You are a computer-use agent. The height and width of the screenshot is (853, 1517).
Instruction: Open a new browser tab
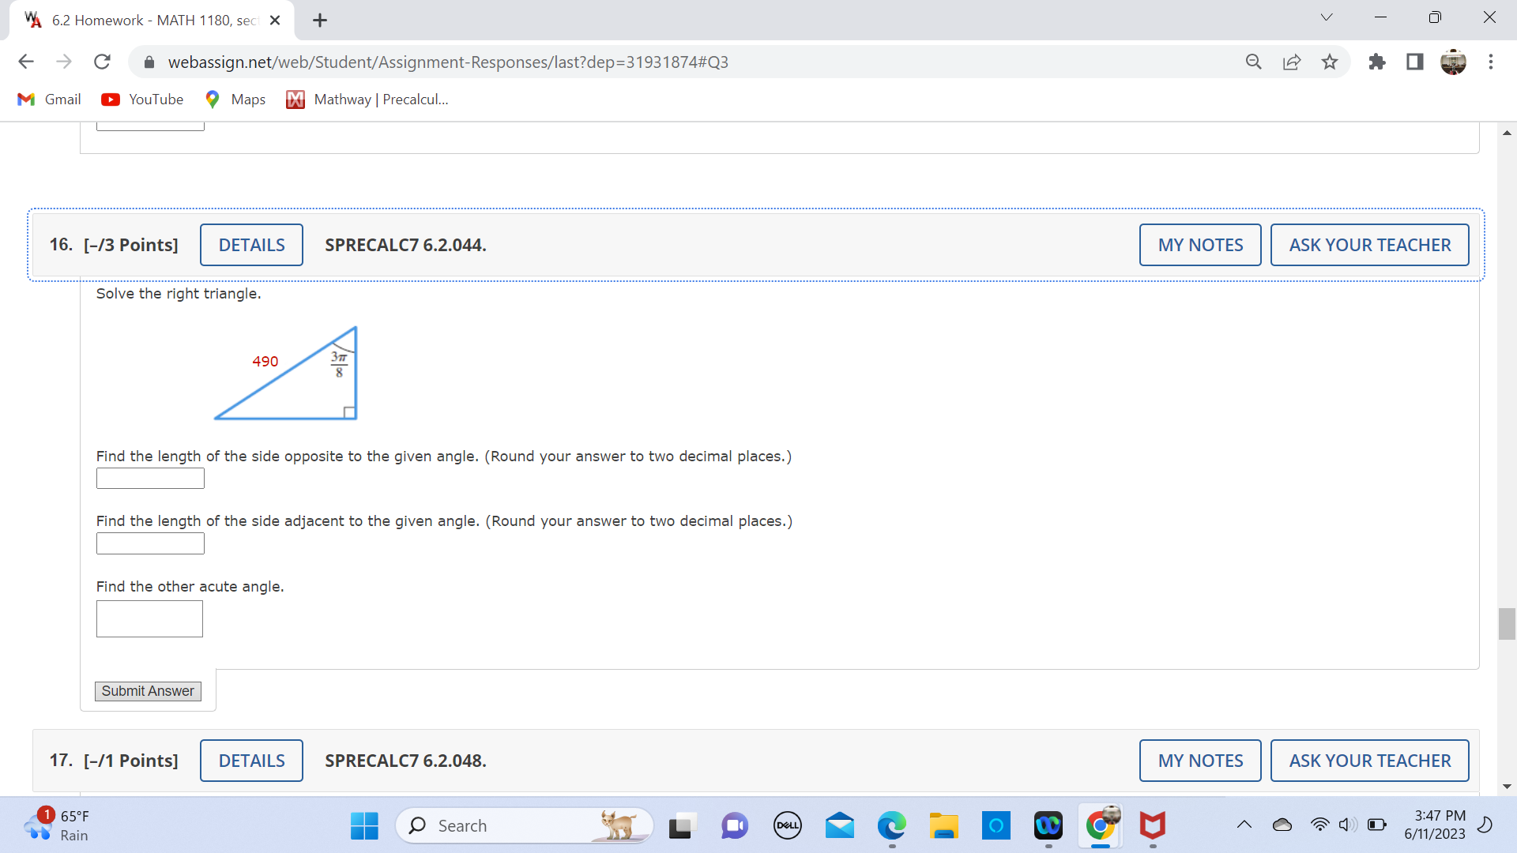pyautogui.click(x=319, y=20)
